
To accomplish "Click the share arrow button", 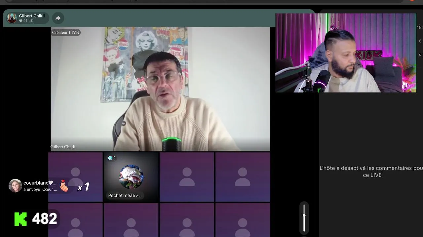I will point(58,18).
